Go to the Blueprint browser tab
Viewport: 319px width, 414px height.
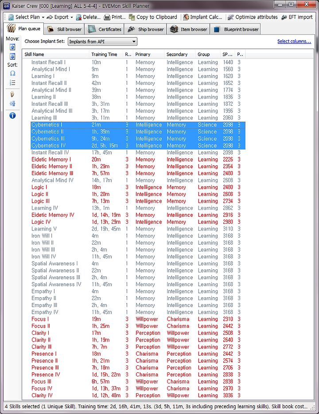tap(235, 29)
